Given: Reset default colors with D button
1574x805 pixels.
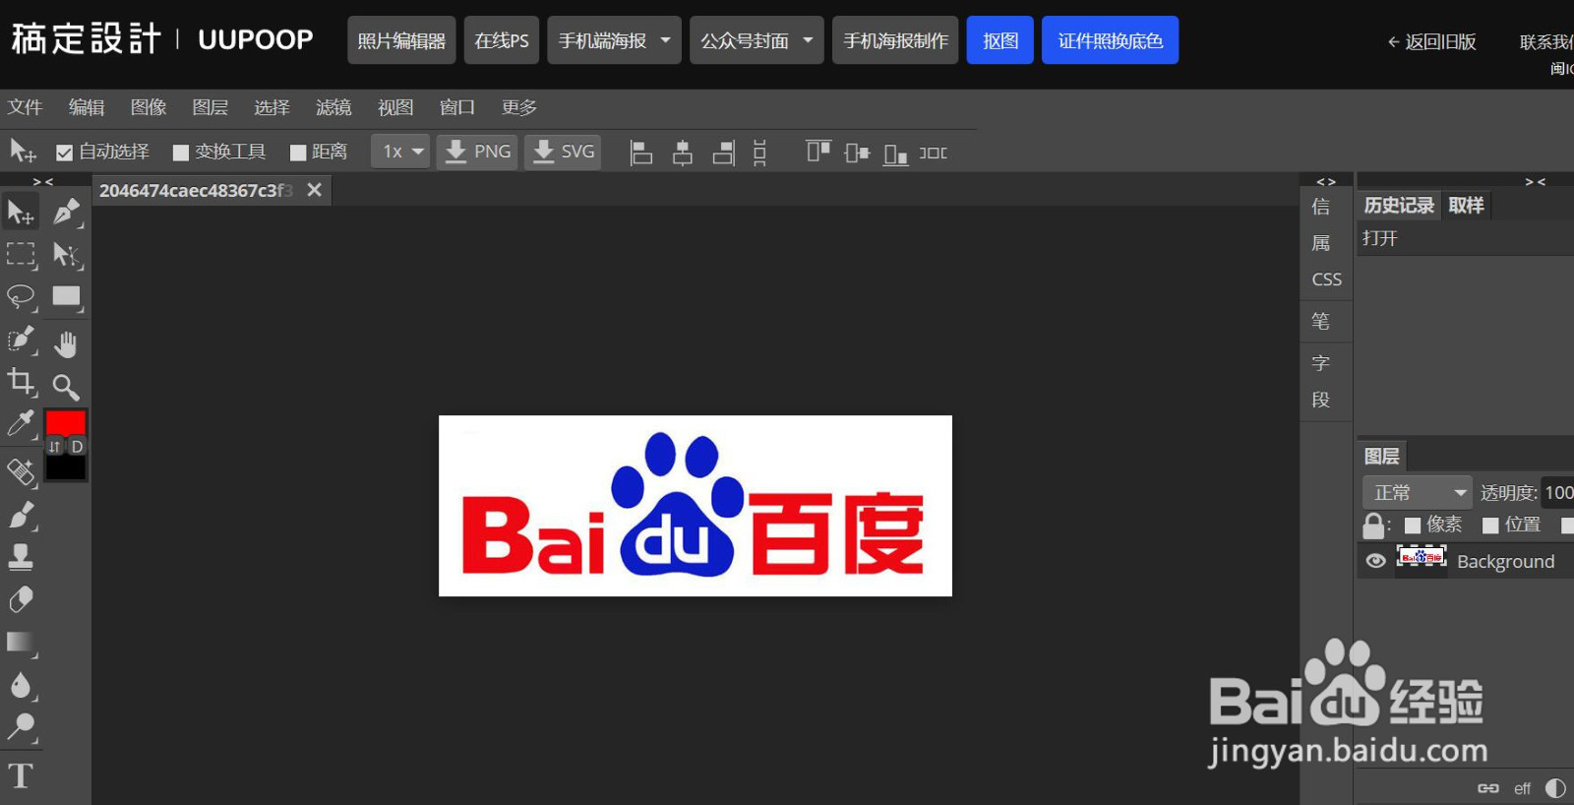Looking at the screenshot, I should [x=77, y=446].
